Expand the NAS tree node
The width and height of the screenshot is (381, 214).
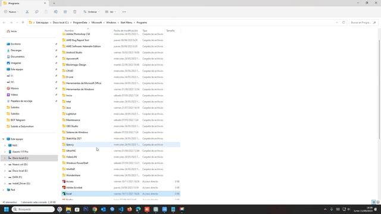(x=5, y=145)
